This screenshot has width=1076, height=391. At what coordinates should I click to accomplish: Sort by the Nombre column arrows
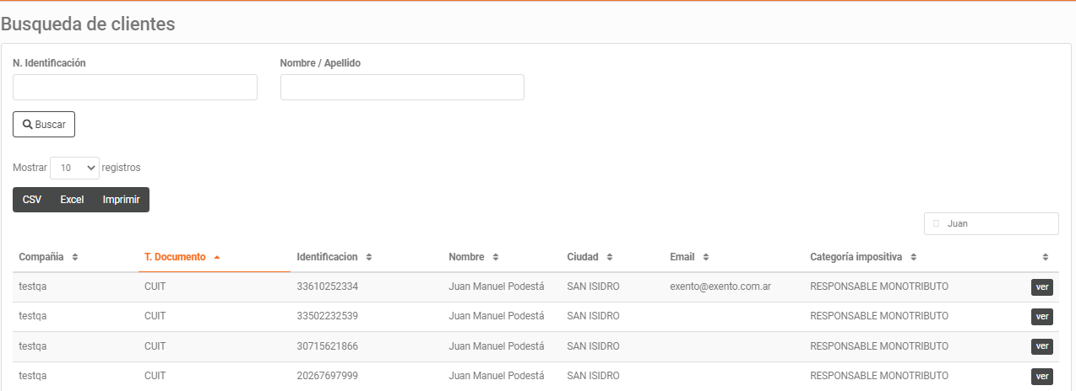(496, 257)
